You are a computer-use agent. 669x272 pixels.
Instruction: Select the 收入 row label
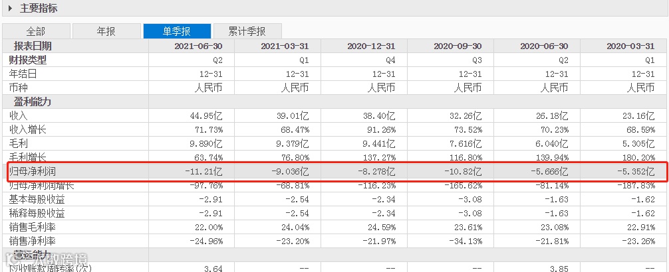[19, 115]
